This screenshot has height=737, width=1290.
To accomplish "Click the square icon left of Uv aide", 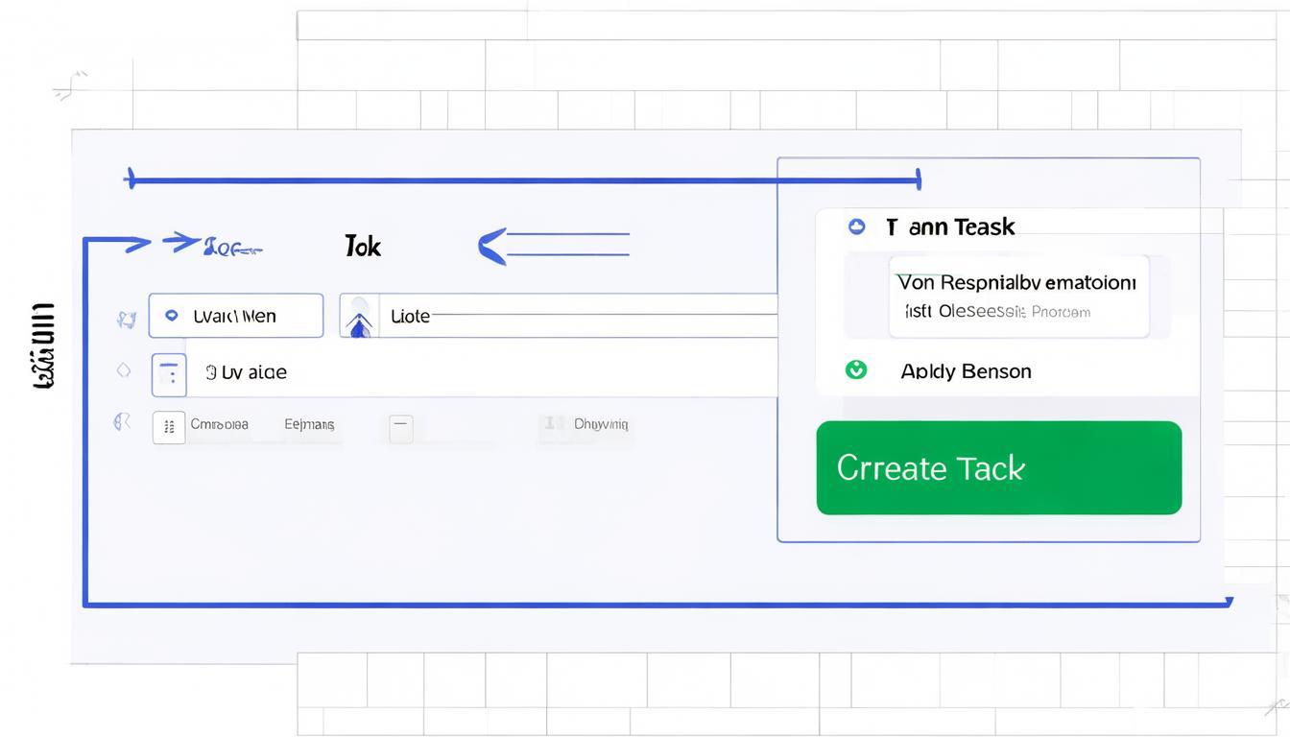I will pyautogui.click(x=169, y=374).
